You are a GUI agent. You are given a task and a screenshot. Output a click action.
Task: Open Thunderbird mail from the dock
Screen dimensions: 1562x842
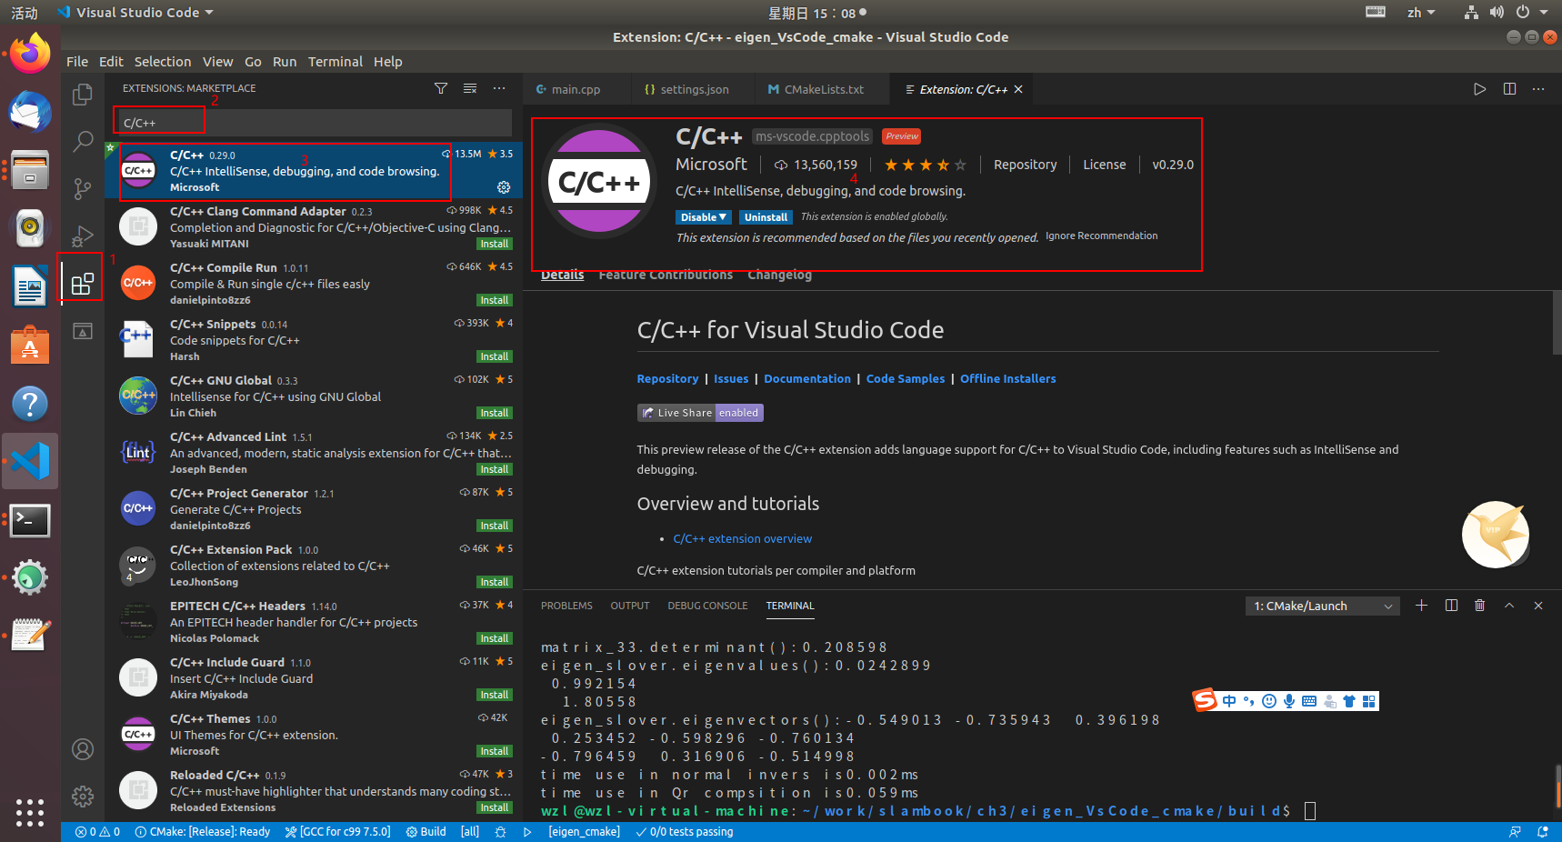pos(30,112)
